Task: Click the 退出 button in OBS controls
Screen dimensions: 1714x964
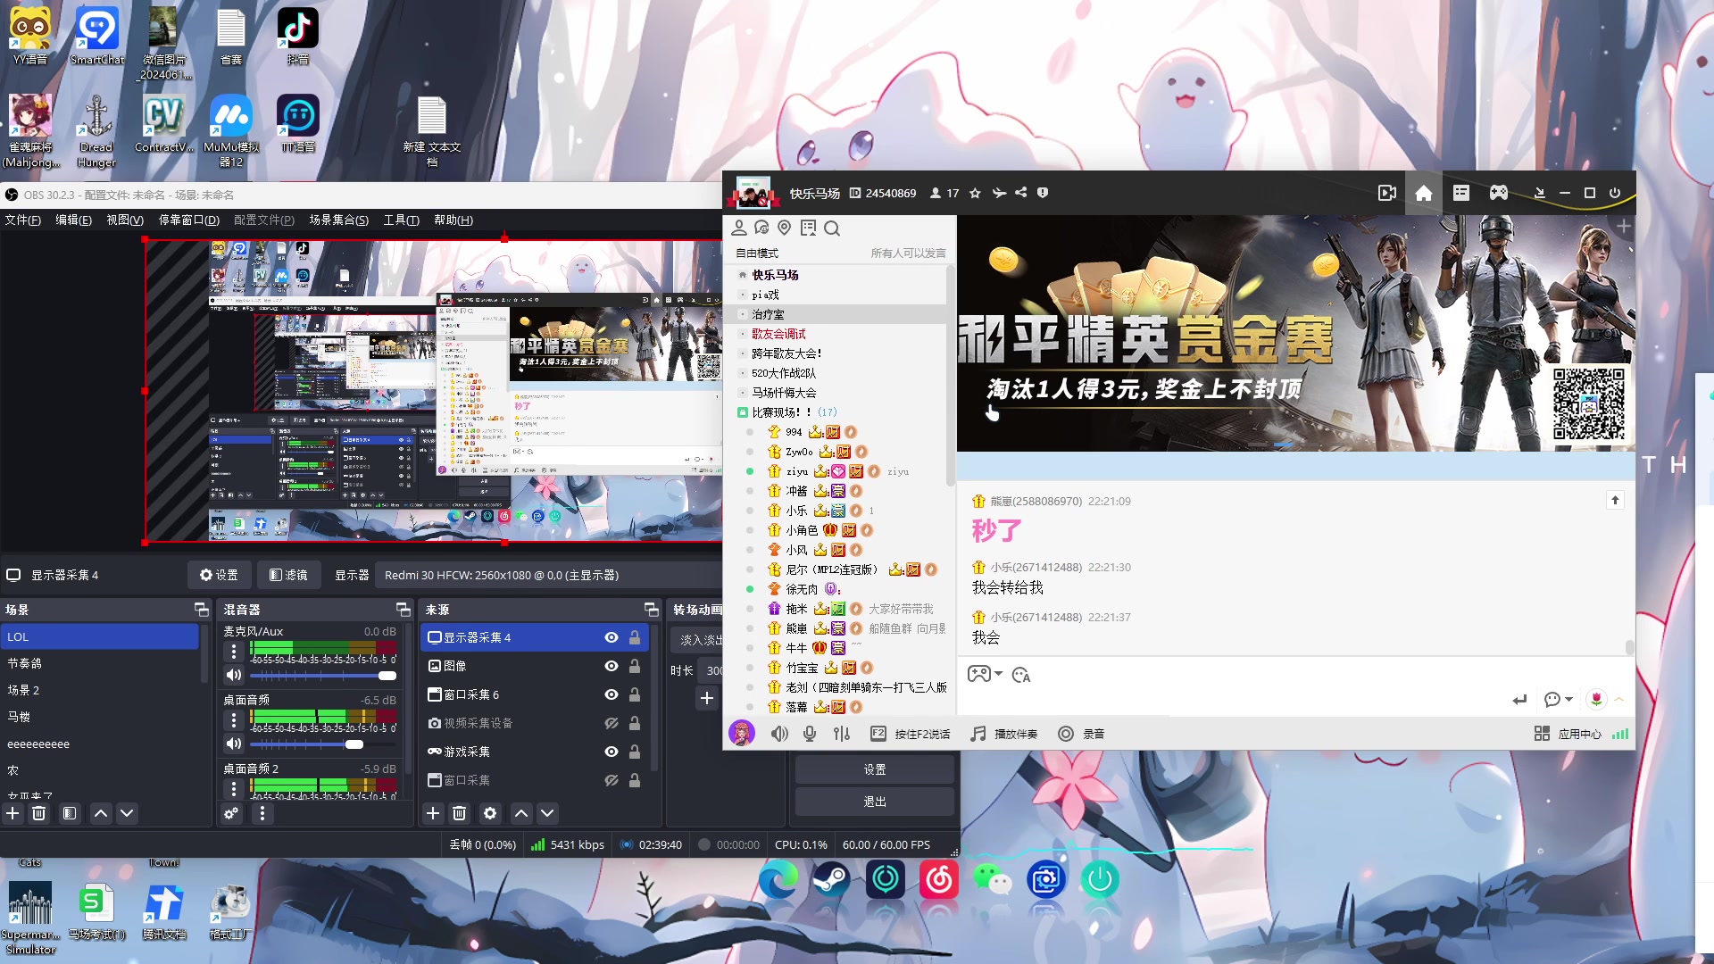Action: (875, 802)
